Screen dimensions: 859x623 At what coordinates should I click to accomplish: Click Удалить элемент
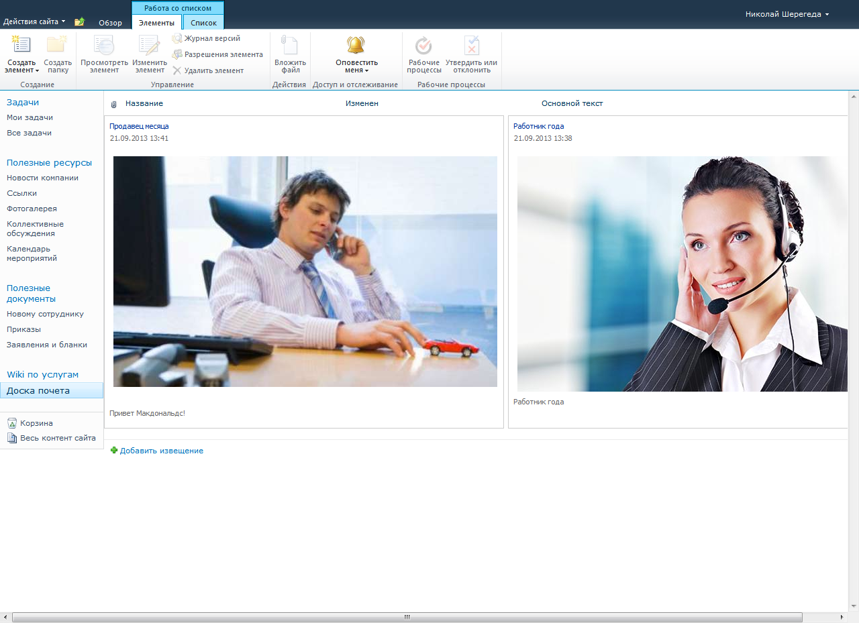coord(208,70)
